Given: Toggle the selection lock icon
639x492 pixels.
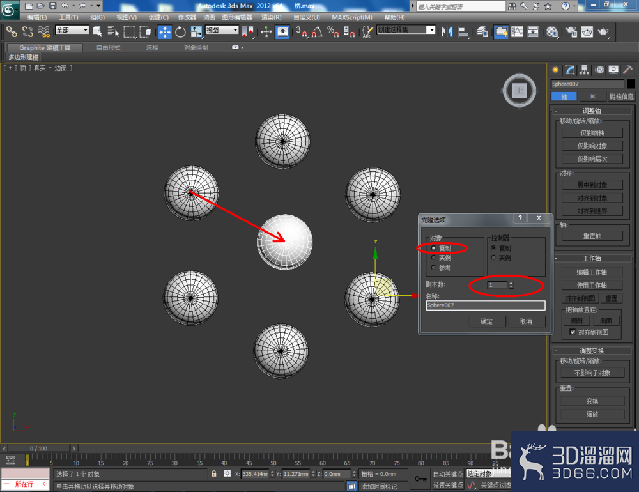Looking at the screenshot, I should click(x=214, y=473).
